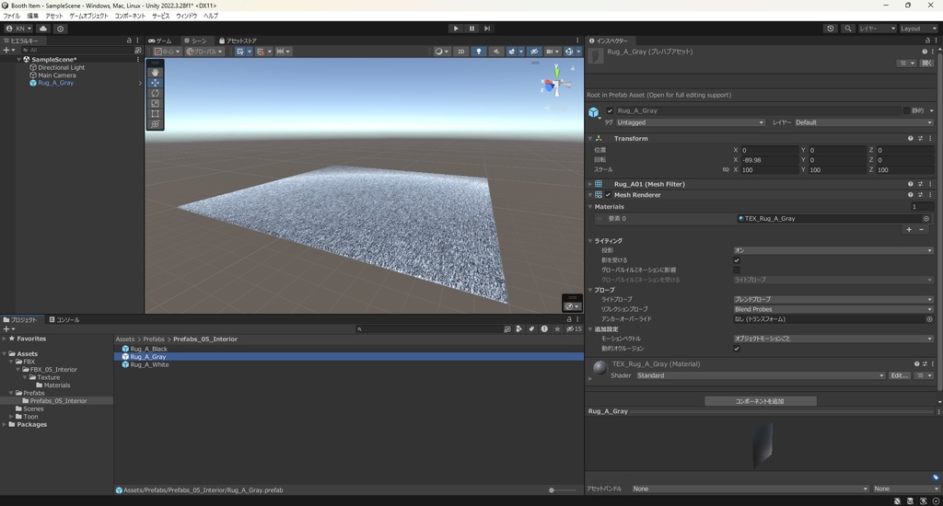The image size is (943, 506).
Task: Toggle Receive Shadows checkbox
Action: pos(737,260)
